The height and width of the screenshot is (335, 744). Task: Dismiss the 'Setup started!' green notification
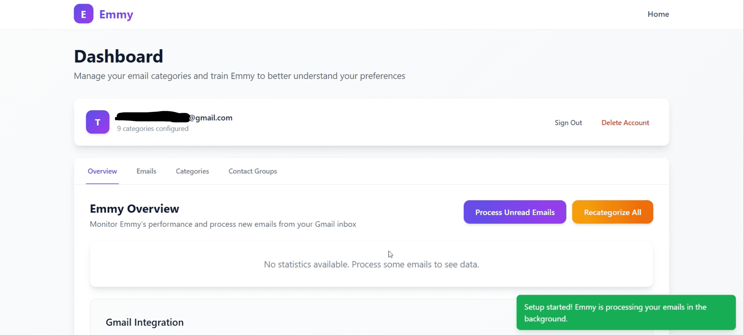(x=626, y=313)
